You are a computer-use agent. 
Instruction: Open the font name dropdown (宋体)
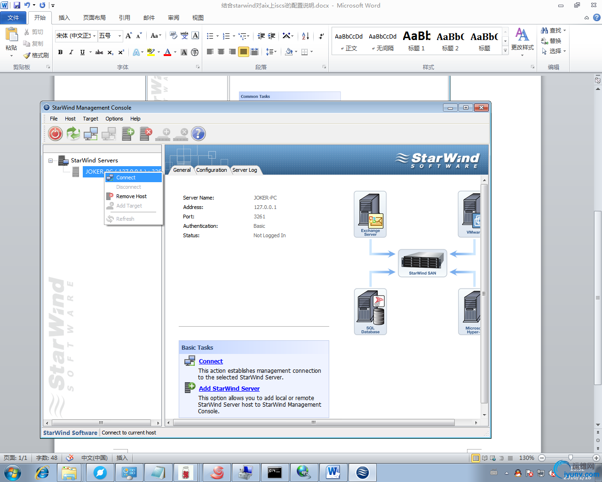coord(94,36)
